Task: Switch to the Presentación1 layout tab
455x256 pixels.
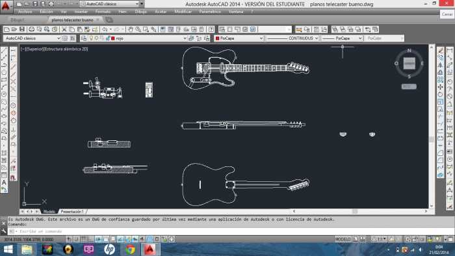Action: [x=72, y=212]
